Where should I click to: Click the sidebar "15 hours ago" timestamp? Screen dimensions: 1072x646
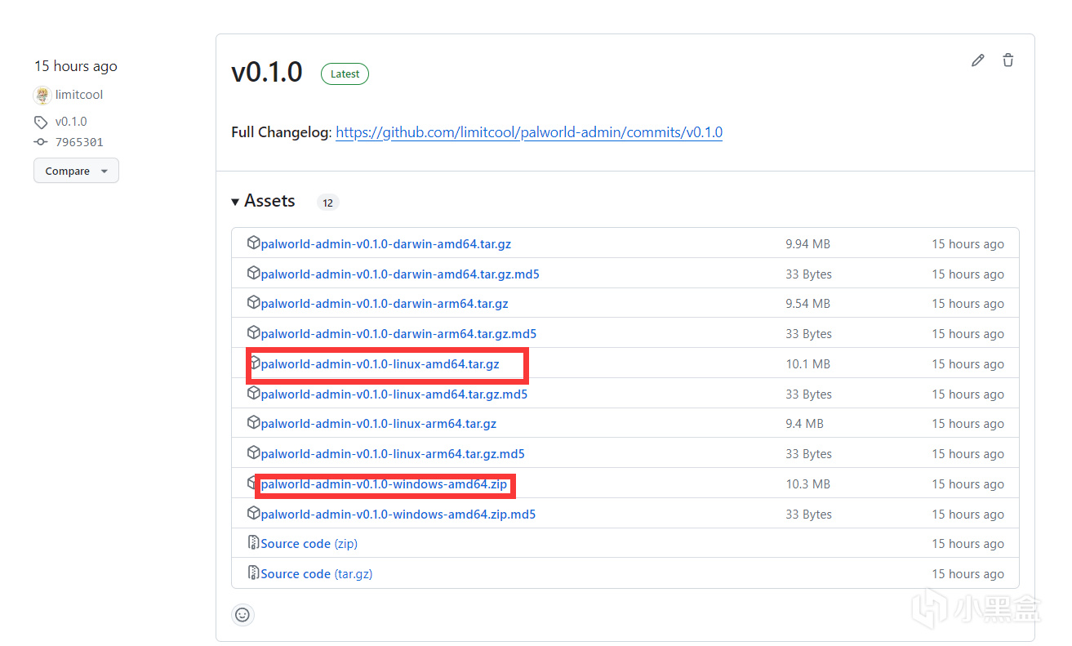tap(75, 66)
